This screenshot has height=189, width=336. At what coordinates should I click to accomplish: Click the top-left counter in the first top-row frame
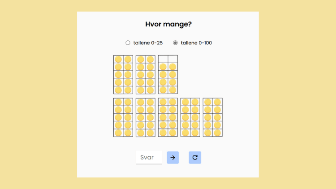click(118, 59)
